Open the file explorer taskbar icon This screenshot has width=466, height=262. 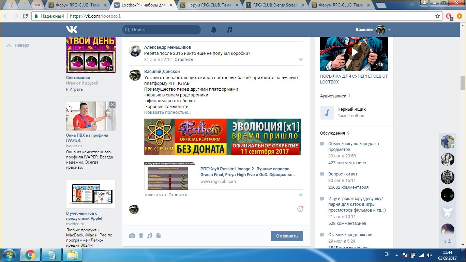pyautogui.click(x=73, y=255)
